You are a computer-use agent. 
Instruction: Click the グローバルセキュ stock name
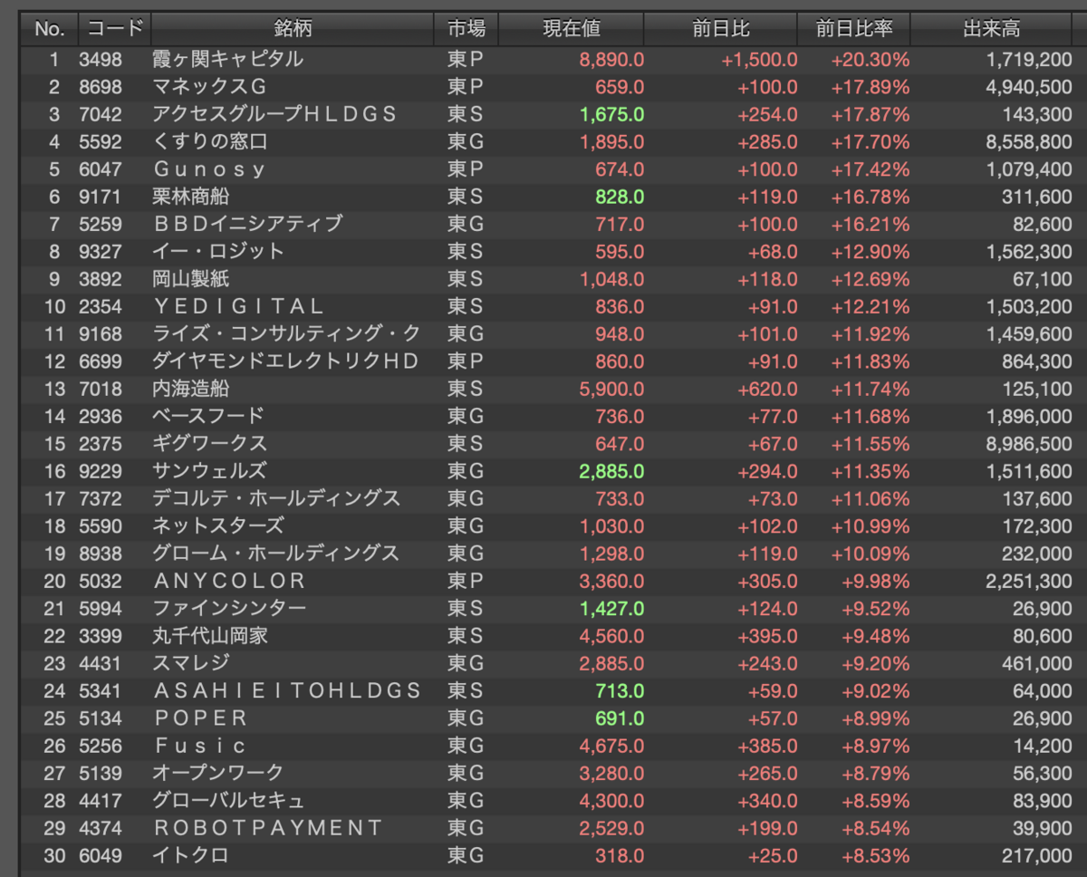click(228, 801)
